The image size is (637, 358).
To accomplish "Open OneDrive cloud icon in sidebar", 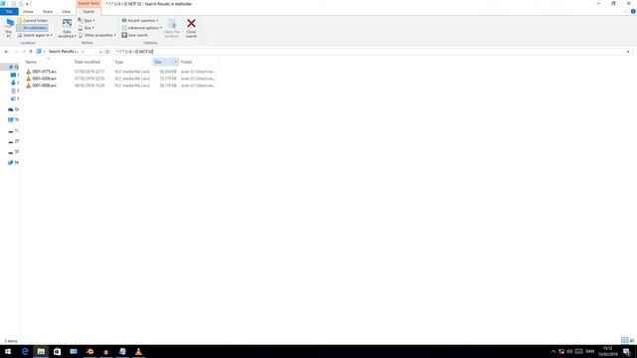I will coord(11,109).
